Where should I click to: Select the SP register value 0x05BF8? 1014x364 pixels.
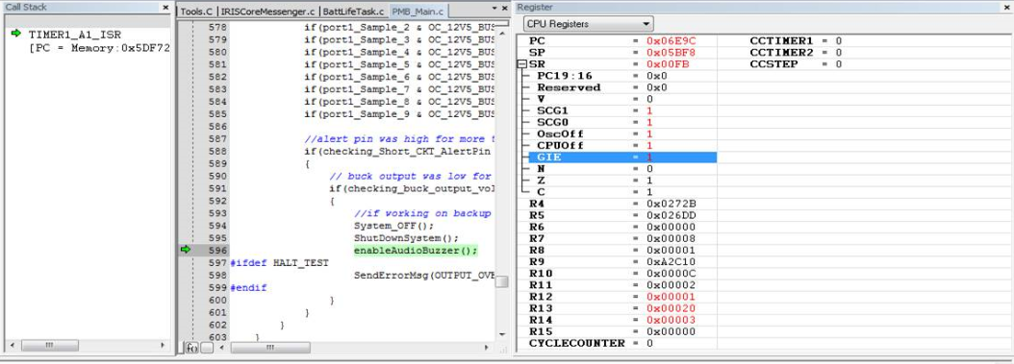pos(672,52)
